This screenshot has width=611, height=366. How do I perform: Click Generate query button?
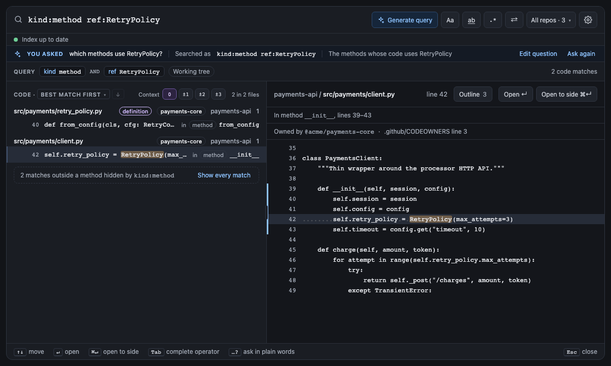405,20
